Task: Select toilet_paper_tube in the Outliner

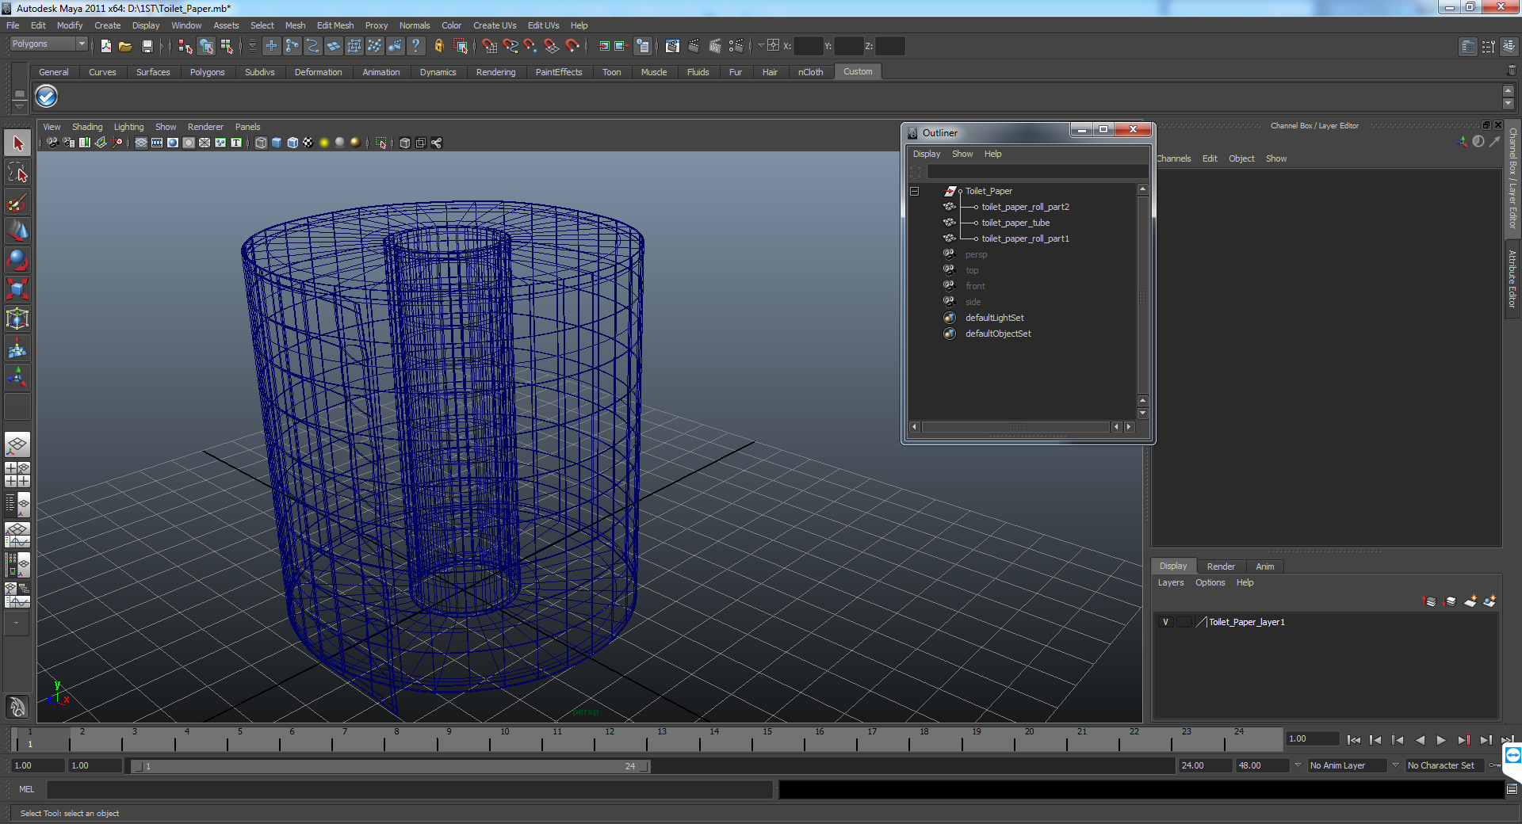Action: click(1015, 223)
